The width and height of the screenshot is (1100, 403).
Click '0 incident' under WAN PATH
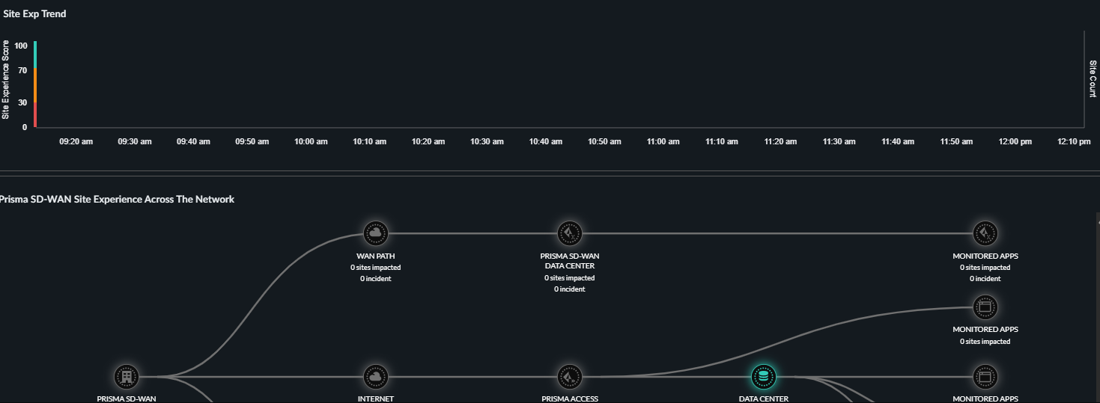[x=375, y=278]
